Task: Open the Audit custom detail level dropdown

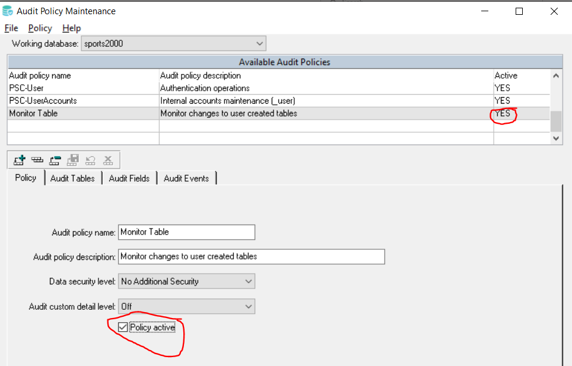Action: click(x=186, y=307)
